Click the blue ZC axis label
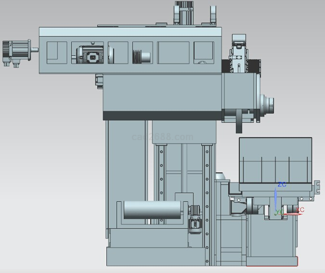This screenshot has height=273, width=325. click(x=282, y=184)
